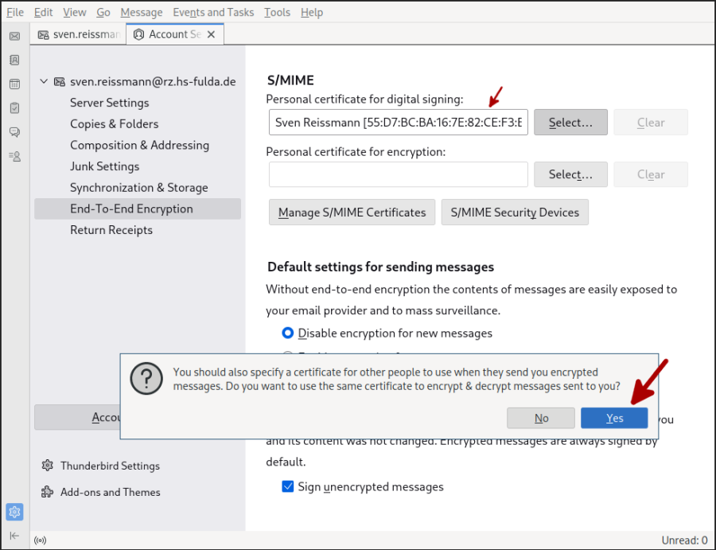This screenshot has width=716, height=550.
Task: Click Manage S/MIME Certificates
Action: pyautogui.click(x=352, y=212)
